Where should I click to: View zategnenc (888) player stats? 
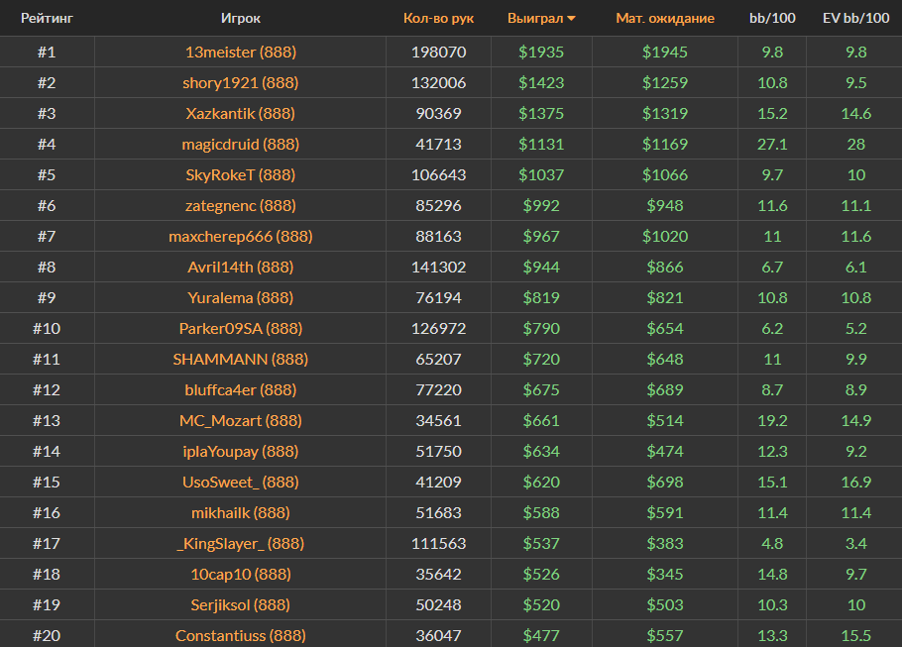[241, 205]
